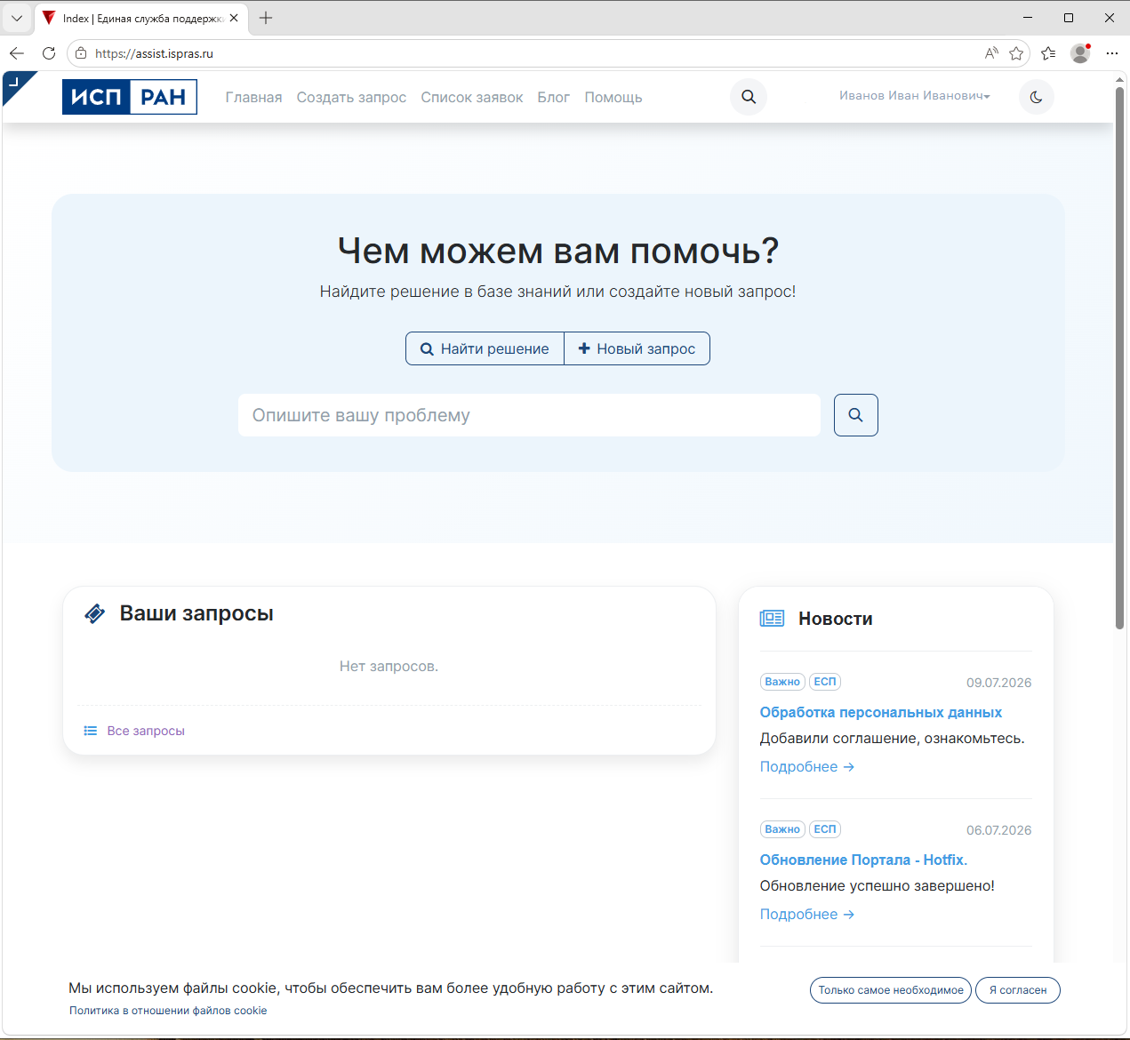Open the browser tab list dropdown arrow
1130x1040 pixels.
click(17, 18)
